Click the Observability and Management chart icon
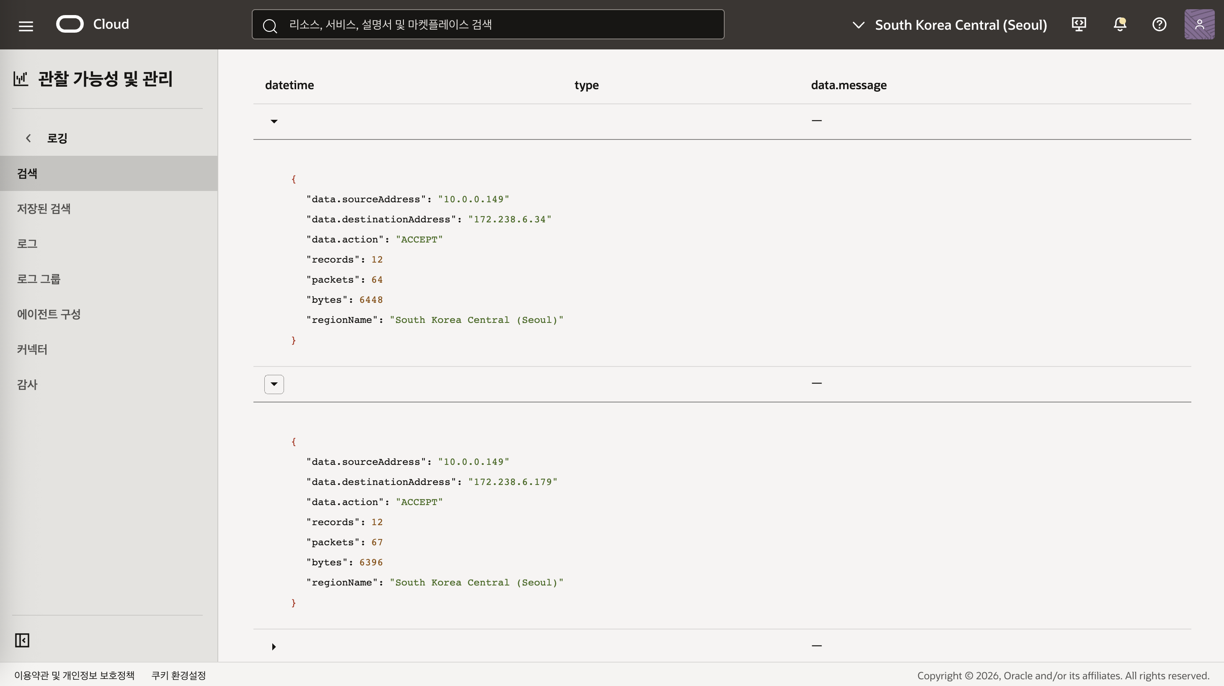This screenshot has width=1224, height=686. [x=21, y=79]
